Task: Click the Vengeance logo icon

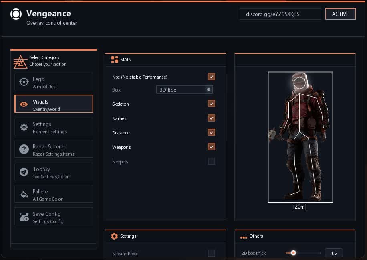Action: (x=16, y=14)
